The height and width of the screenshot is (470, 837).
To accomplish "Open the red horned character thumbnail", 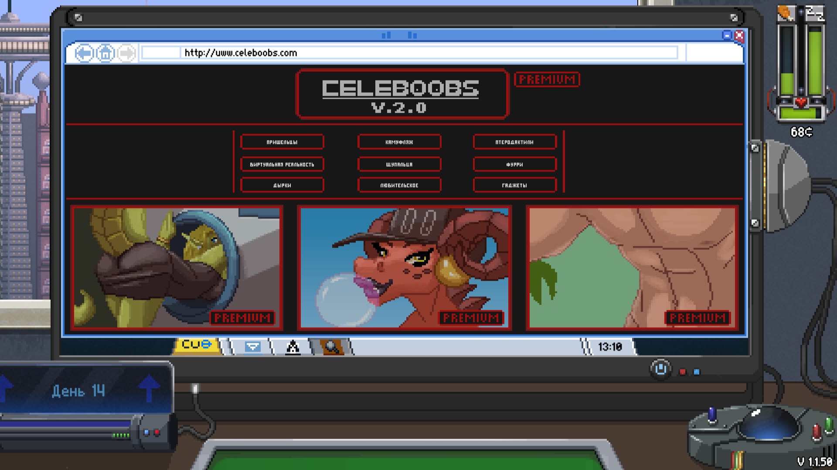I will click(404, 268).
